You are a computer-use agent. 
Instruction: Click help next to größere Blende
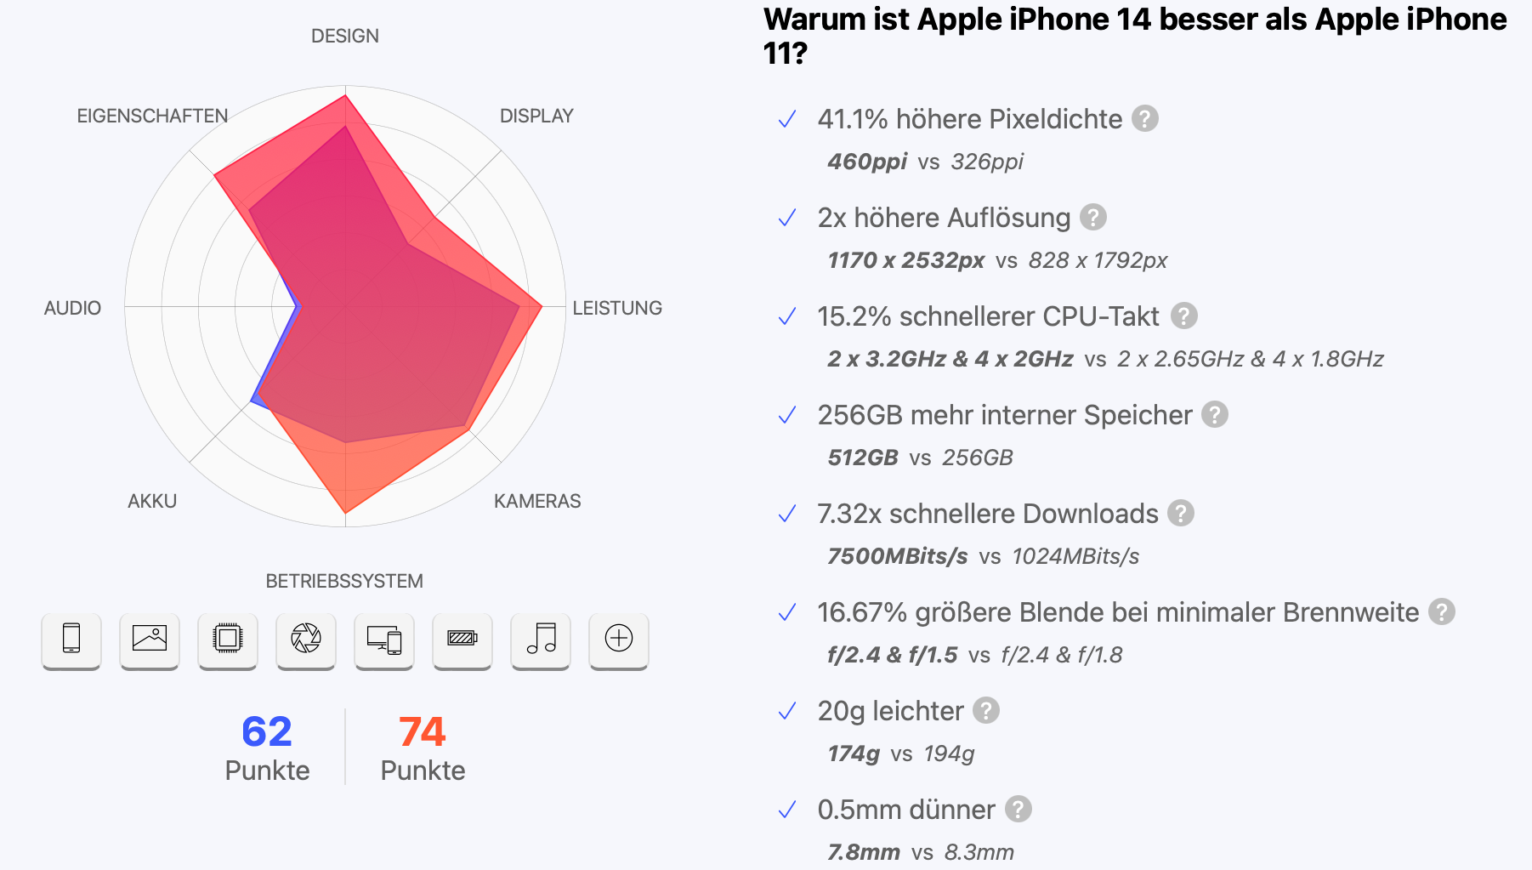tap(1442, 612)
